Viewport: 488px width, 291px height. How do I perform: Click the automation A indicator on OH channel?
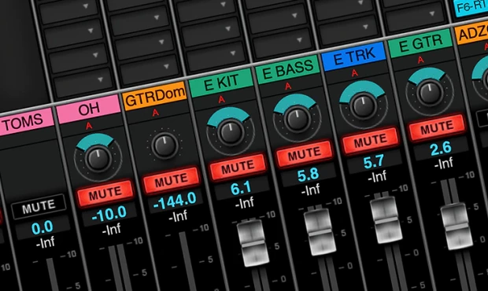(x=89, y=126)
